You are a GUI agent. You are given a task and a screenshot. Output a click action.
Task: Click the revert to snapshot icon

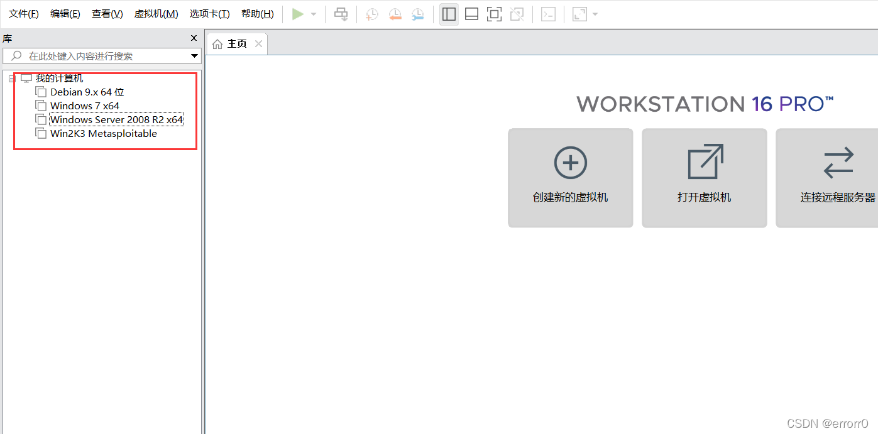(x=395, y=14)
